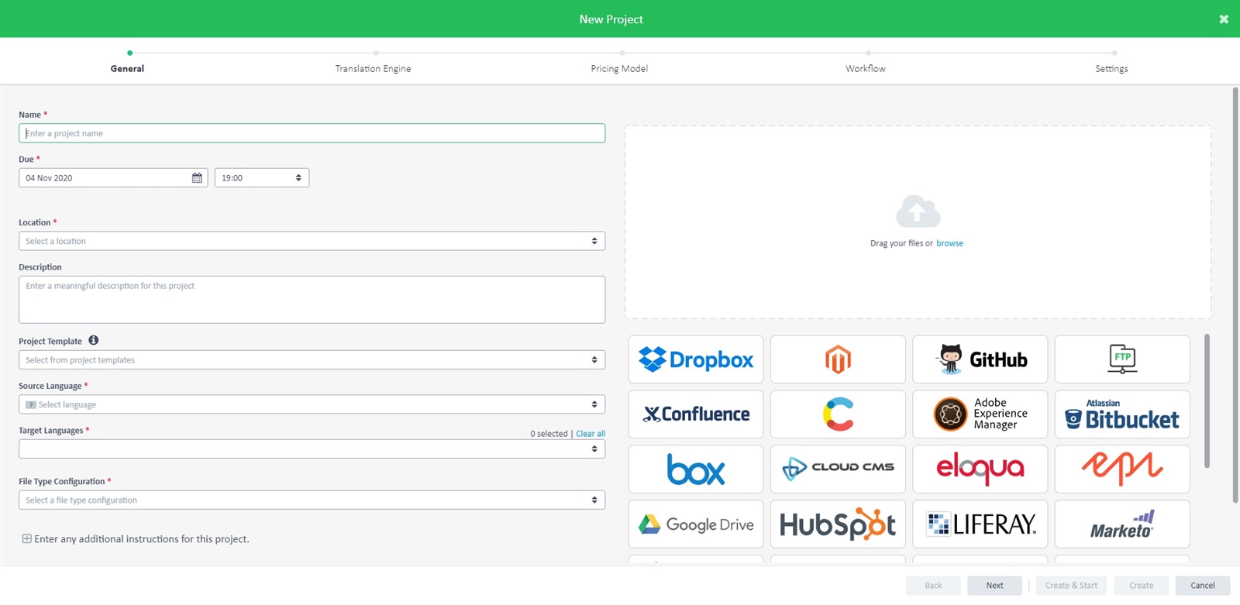
Task: Choose Adobe Experience Manager tile
Action: click(x=980, y=414)
